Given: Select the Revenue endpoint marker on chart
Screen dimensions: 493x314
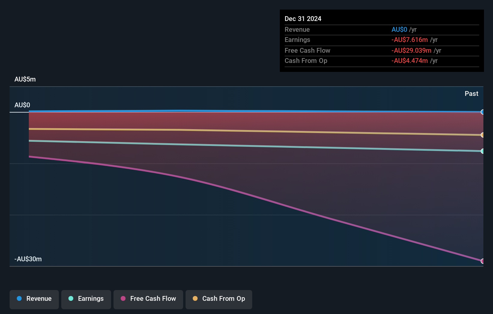Looking at the screenshot, I should tap(482, 112).
